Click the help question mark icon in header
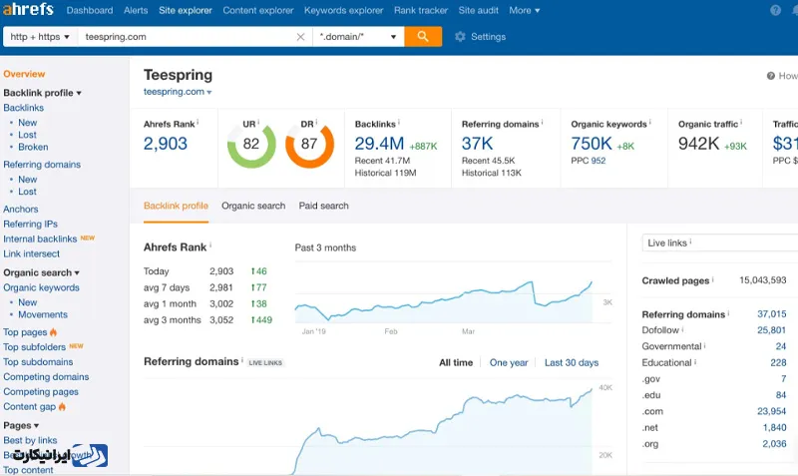 [775, 10]
